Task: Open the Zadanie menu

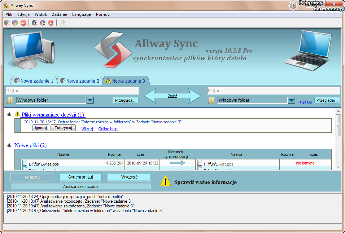Action: 60,14
